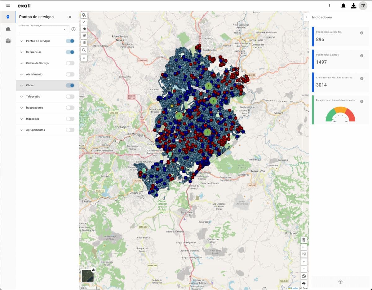Enable the Rastreadores toggle
The height and width of the screenshot is (290, 372).
[70, 108]
